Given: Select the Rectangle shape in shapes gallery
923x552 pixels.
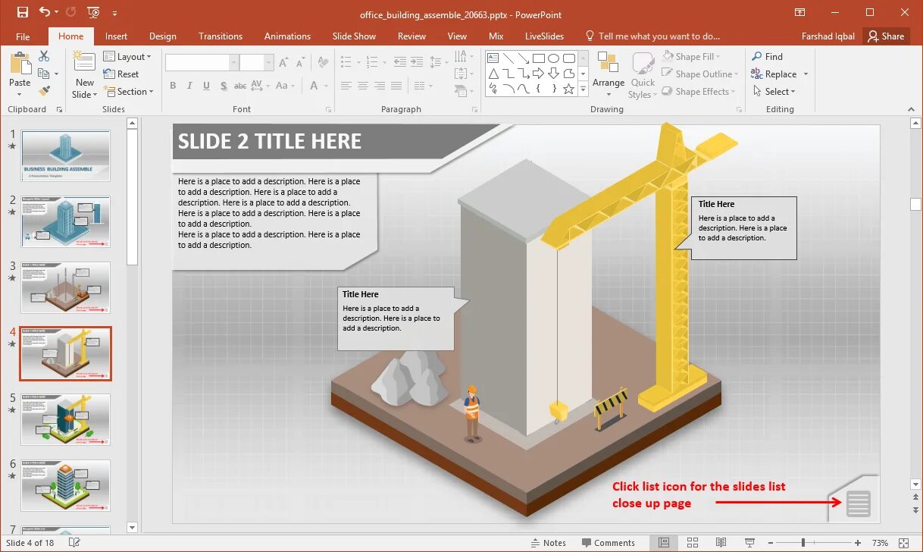Looking at the screenshot, I should click(x=538, y=58).
